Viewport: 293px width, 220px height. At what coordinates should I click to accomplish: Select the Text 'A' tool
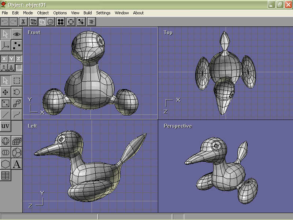[x=17, y=164]
